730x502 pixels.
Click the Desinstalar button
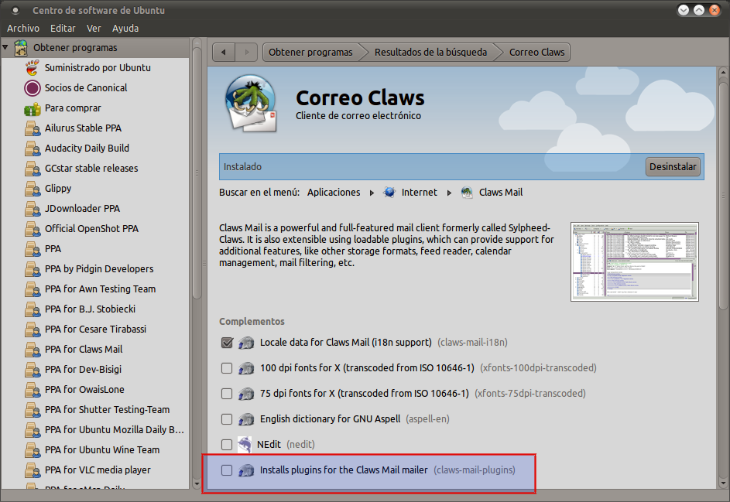click(x=673, y=166)
